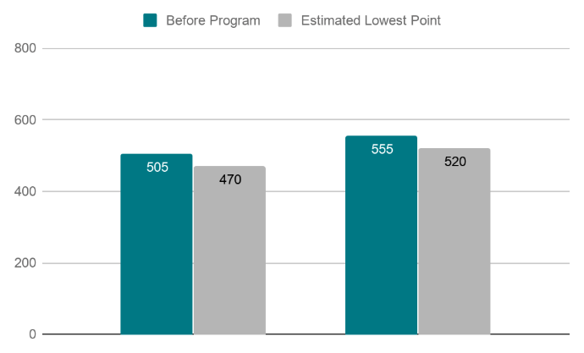The height and width of the screenshot is (353, 584).
Task: Click the 505 data label
Action: click(157, 167)
